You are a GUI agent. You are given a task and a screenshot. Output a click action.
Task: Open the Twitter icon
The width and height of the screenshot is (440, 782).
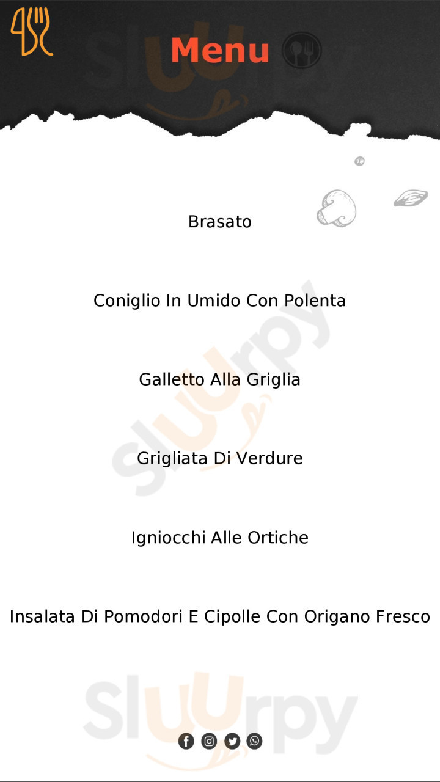tap(232, 741)
